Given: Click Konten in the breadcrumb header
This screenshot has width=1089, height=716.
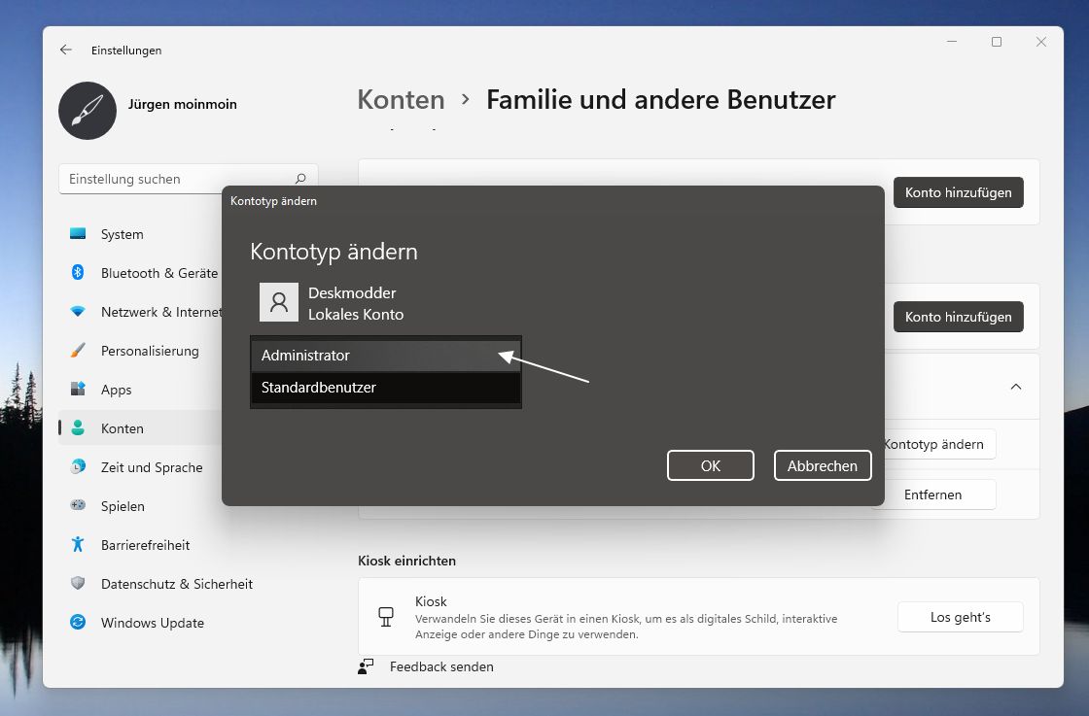Looking at the screenshot, I should coord(401,99).
